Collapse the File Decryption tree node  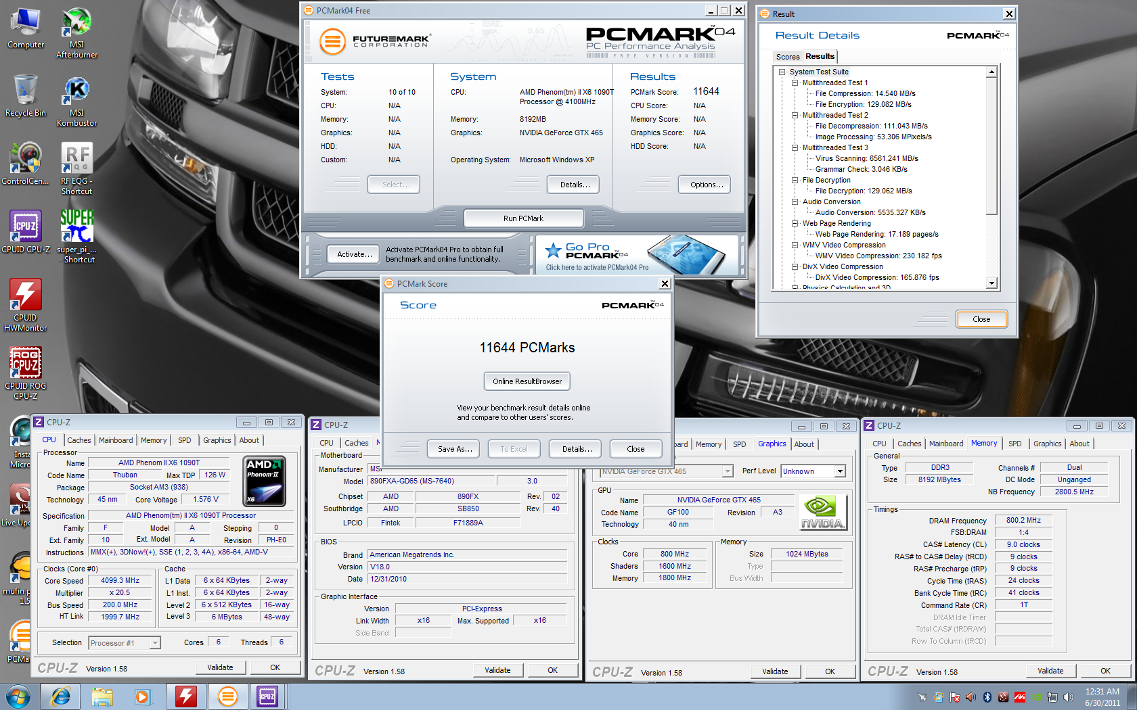point(795,180)
